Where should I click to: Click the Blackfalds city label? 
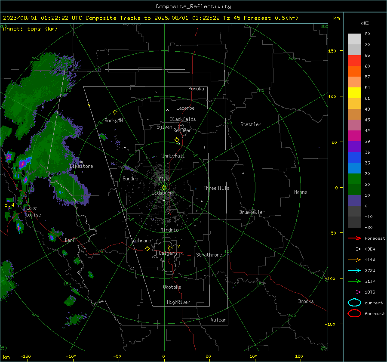[x=183, y=119]
